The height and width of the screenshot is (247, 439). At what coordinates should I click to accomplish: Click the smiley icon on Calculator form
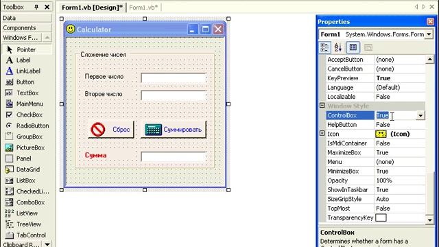tap(71, 29)
